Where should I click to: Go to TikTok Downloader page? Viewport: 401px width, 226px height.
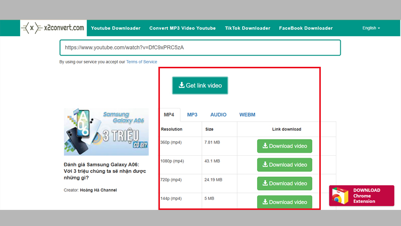247,28
